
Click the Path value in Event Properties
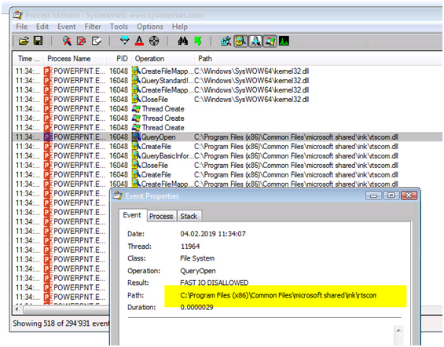(278, 295)
